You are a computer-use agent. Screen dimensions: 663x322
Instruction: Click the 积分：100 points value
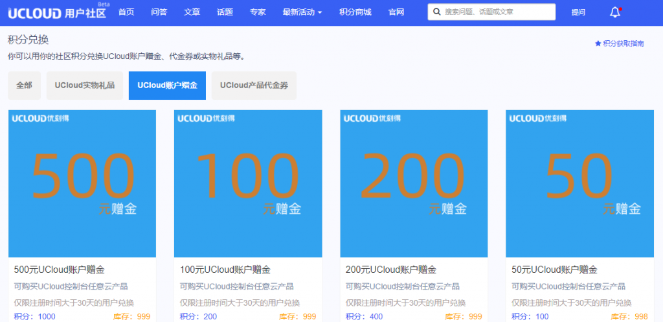530,317
